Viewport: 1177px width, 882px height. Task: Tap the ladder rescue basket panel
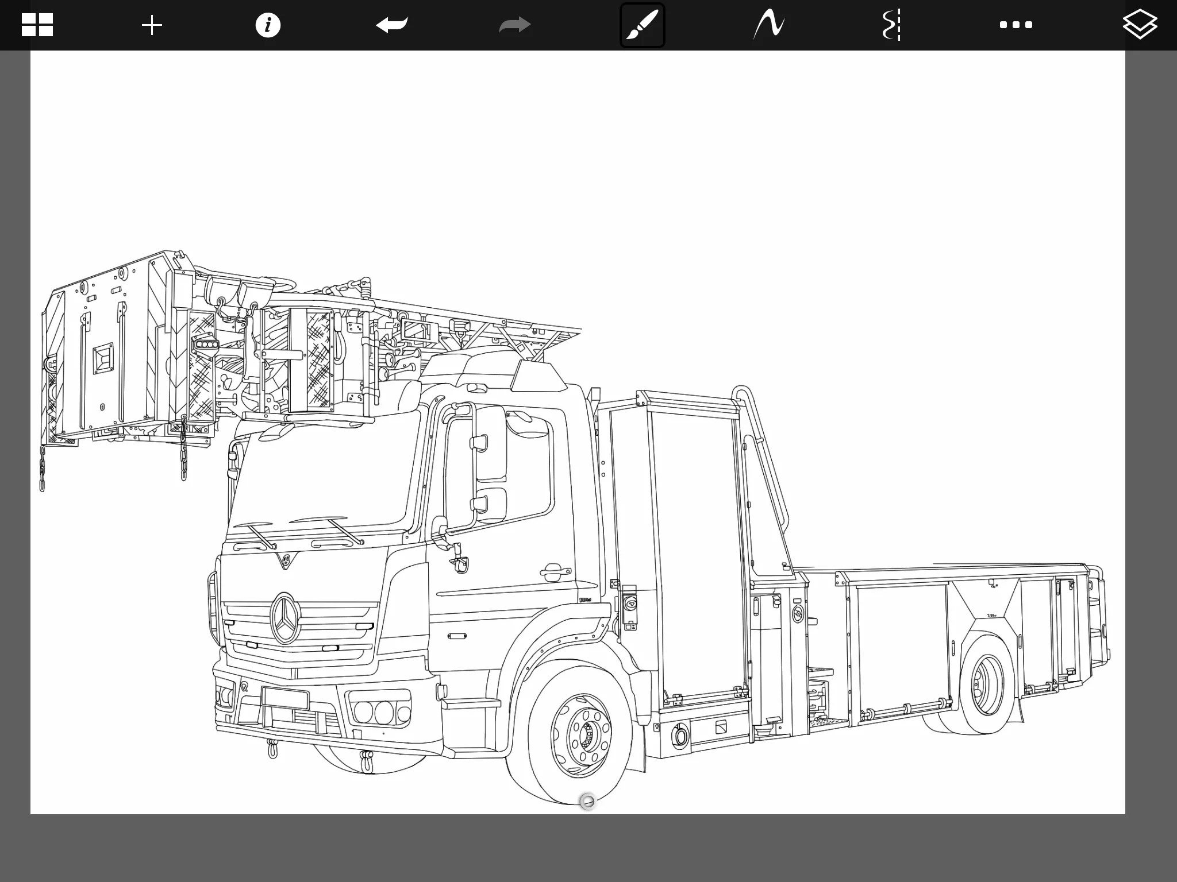pyautogui.click(x=103, y=356)
